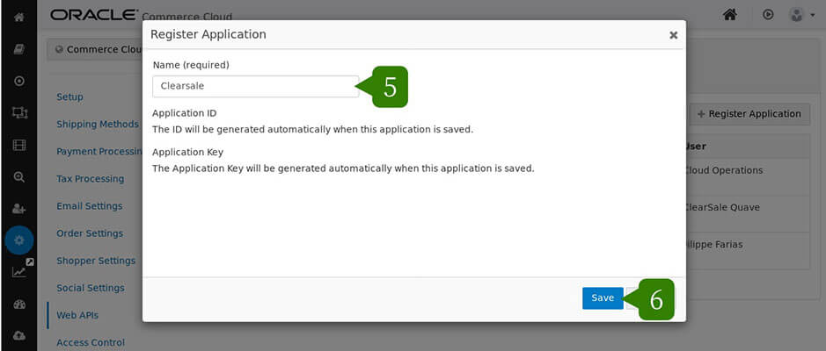826x351 pixels.
Task: Click the home icon in left sidebar
Action: (18, 18)
